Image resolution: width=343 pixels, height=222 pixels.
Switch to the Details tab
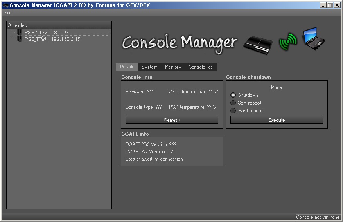coord(127,67)
